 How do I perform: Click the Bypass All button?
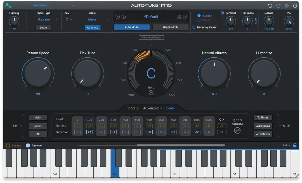(x=222, y=126)
